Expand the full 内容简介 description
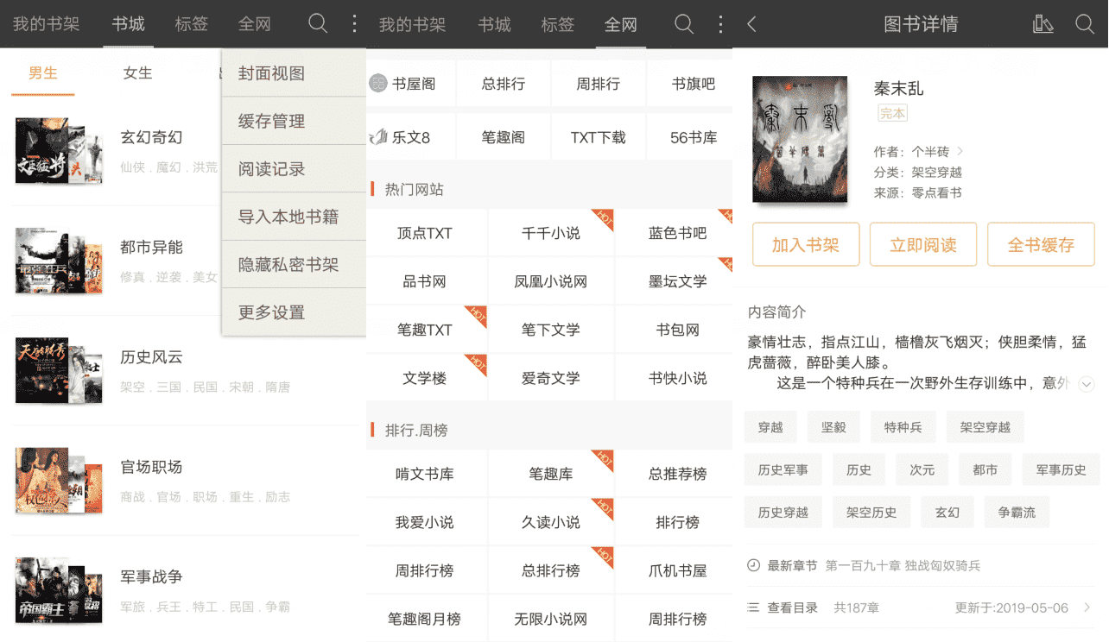The image size is (1109, 642). point(1087,387)
